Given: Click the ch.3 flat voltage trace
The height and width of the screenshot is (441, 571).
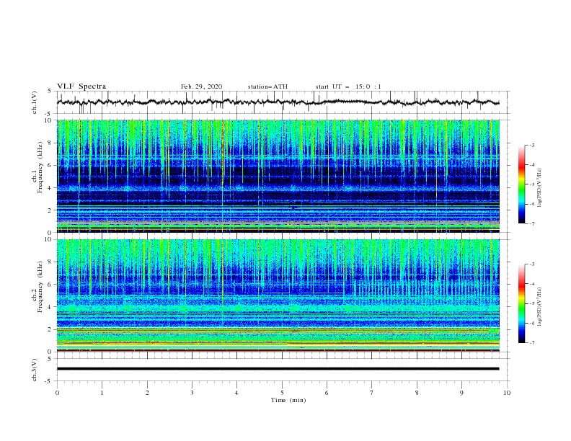Looking at the screenshot, I should coord(278,369).
